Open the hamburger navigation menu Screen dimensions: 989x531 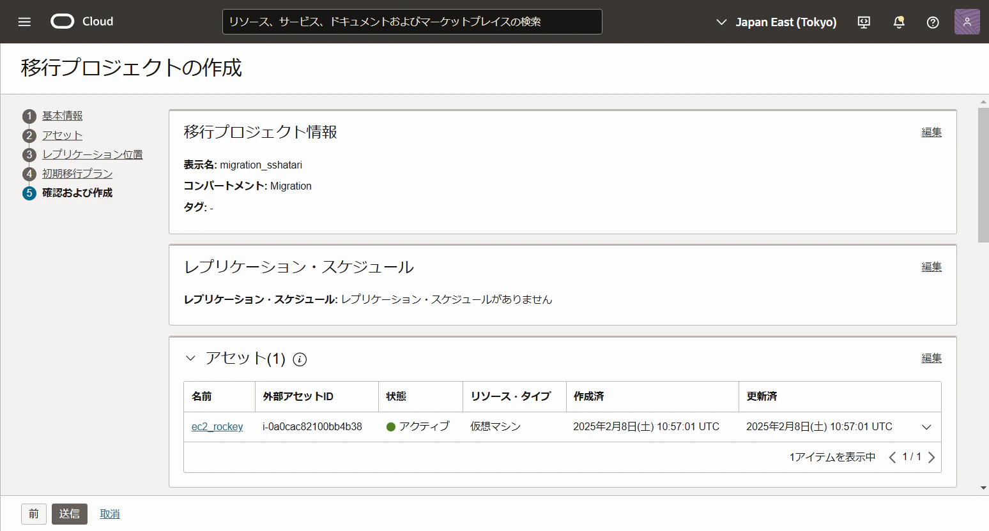[24, 22]
